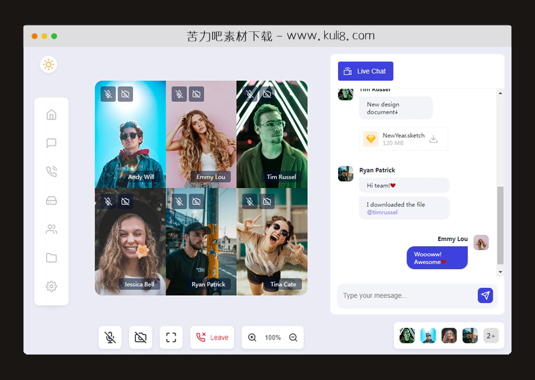The height and width of the screenshot is (380, 535).
Task: Focus the Type your message field
Action: click(405, 296)
